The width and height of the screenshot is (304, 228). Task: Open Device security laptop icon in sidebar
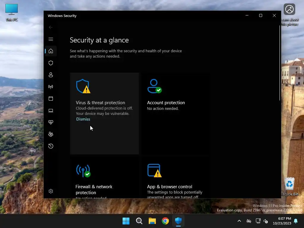click(50, 110)
